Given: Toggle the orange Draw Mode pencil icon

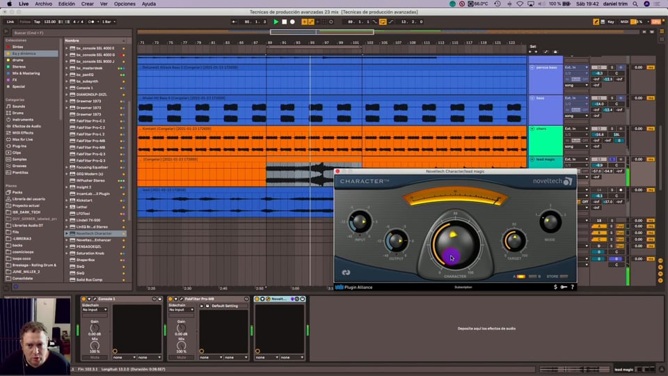Looking at the screenshot, I should pos(596,22).
